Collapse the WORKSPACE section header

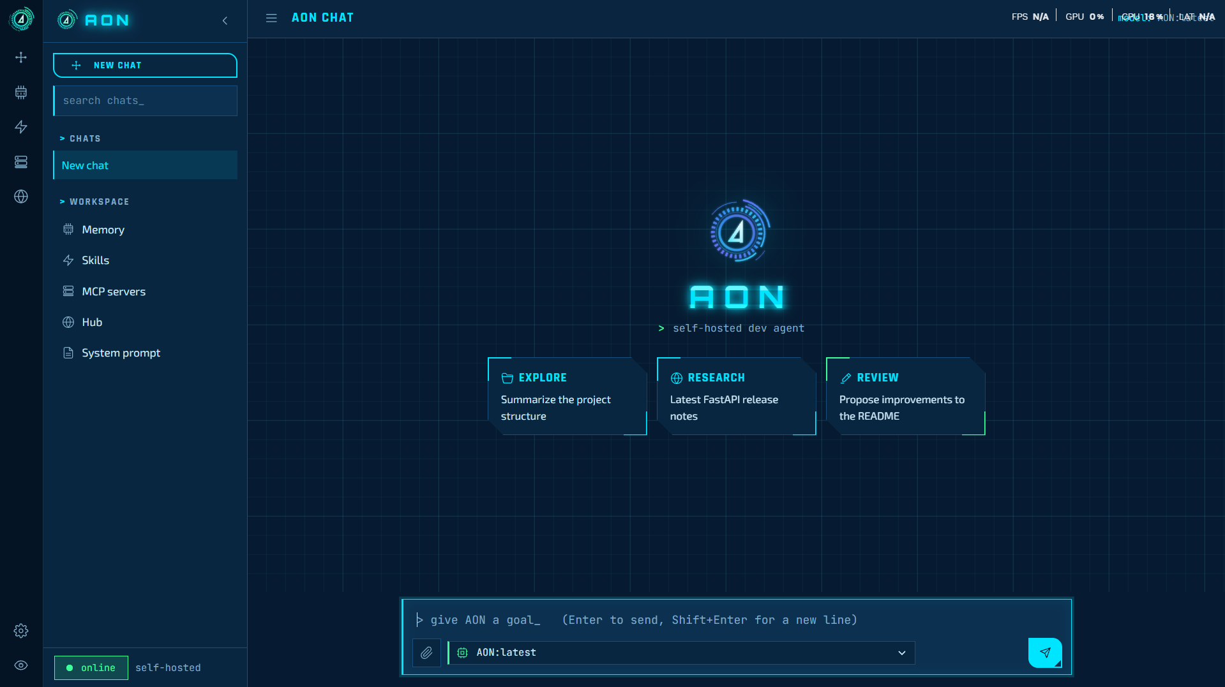(x=94, y=202)
